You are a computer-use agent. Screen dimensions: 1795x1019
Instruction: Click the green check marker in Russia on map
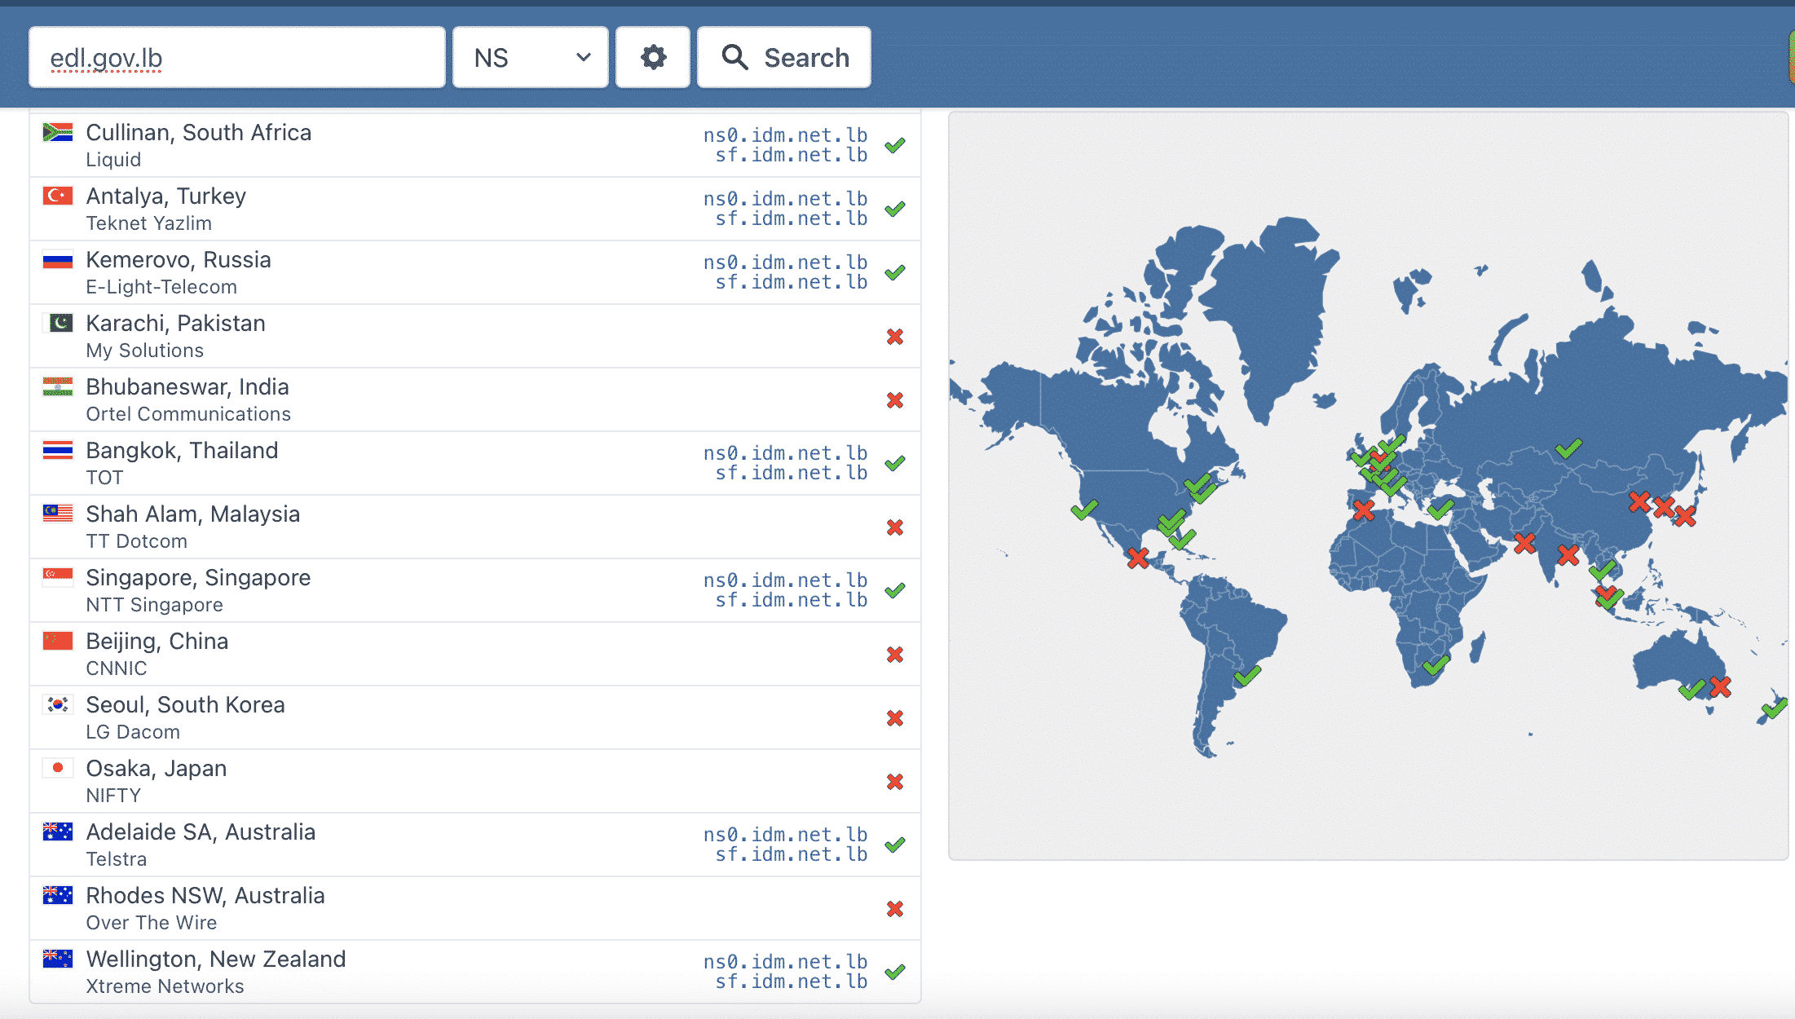[1568, 448]
